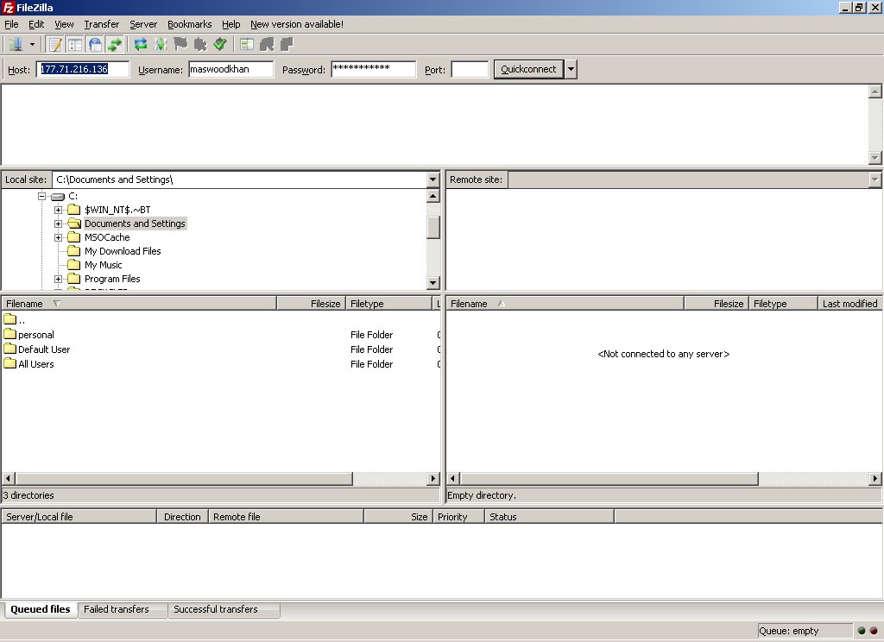This screenshot has width=884, height=642.
Task: Click the Priority column header in queue
Action: (x=458, y=517)
